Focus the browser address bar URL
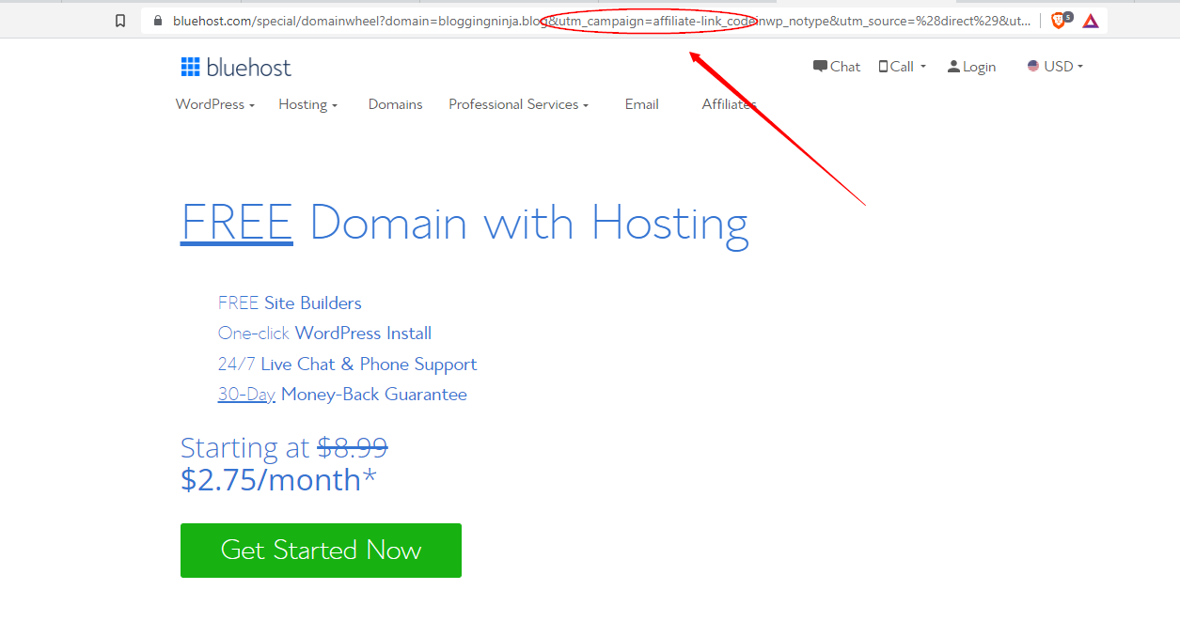1180x621 pixels. [x=602, y=21]
